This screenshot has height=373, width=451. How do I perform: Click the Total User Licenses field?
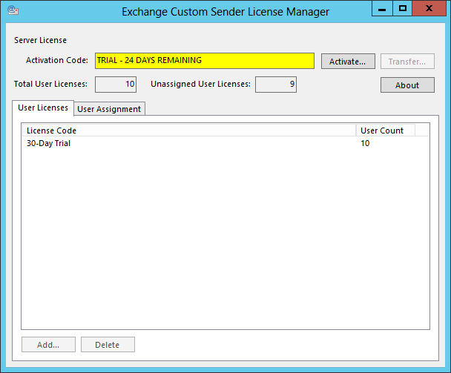(116, 85)
